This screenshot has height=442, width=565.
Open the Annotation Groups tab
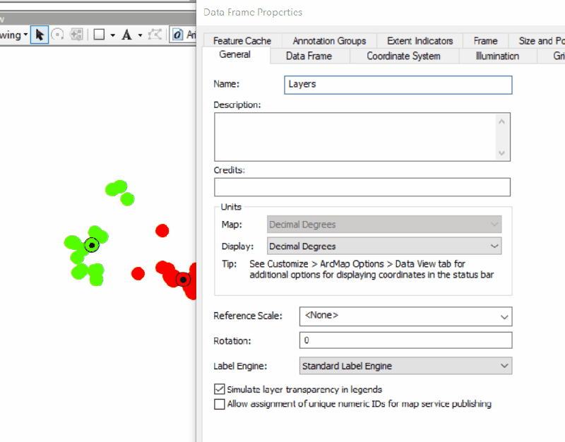coord(328,40)
